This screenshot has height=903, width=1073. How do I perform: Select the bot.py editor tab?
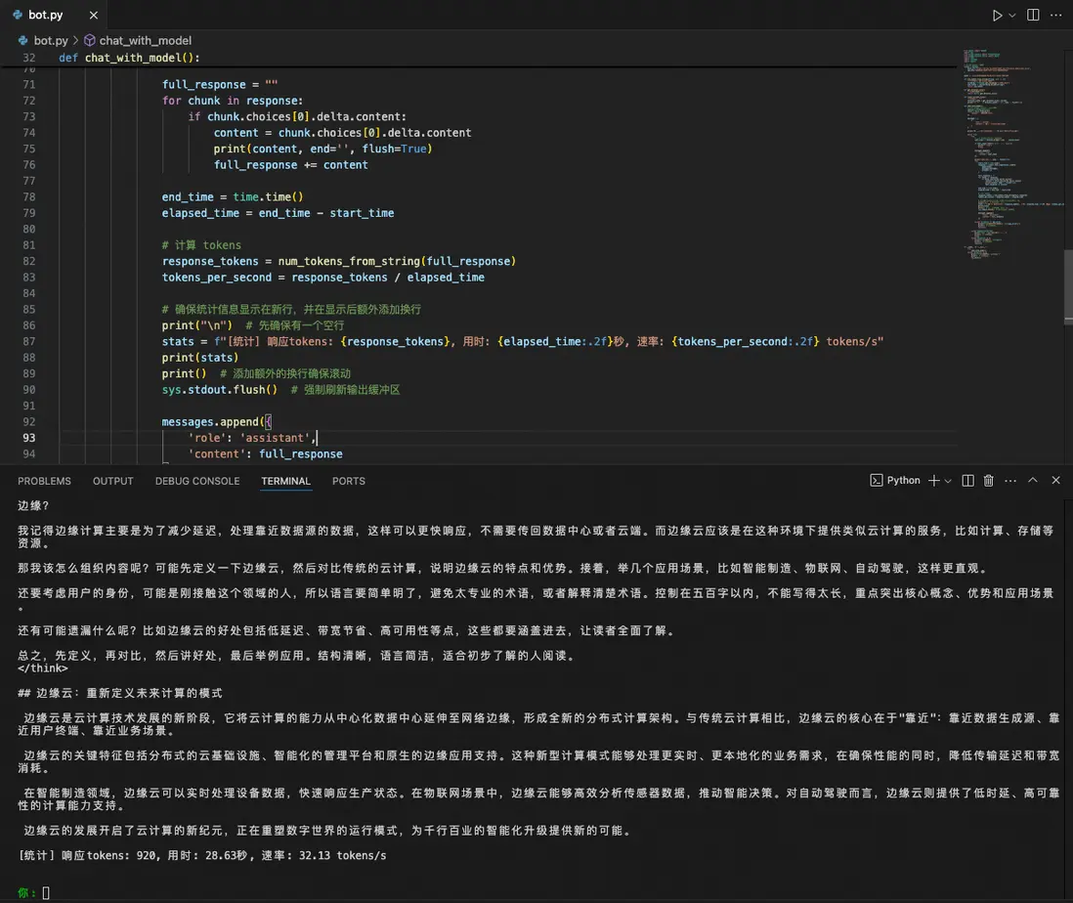(x=44, y=16)
